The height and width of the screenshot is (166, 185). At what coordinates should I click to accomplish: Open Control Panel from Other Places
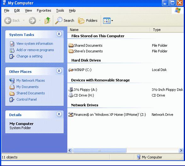pyautogui.click(x=26, y=99)
